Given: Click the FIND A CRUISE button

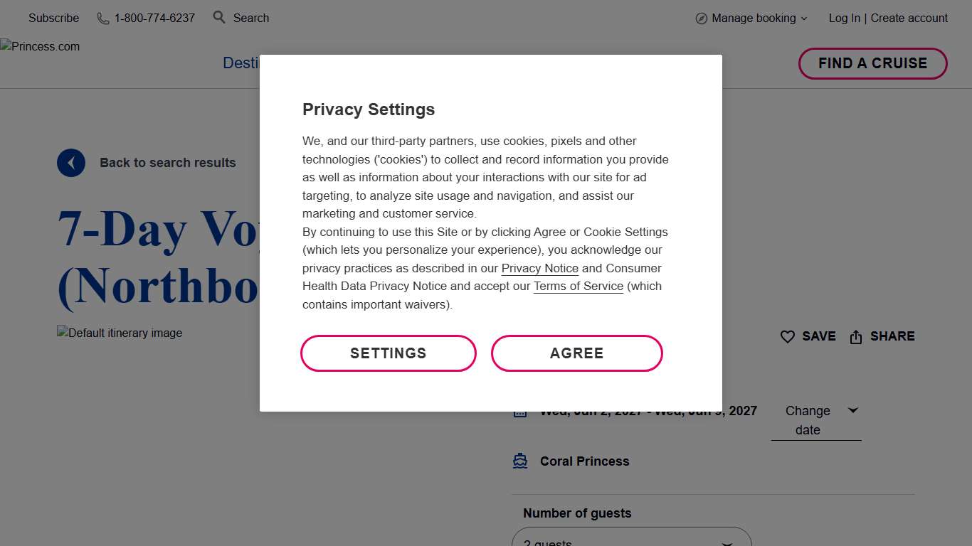Looking at the screenshot, I should [872, 63].
